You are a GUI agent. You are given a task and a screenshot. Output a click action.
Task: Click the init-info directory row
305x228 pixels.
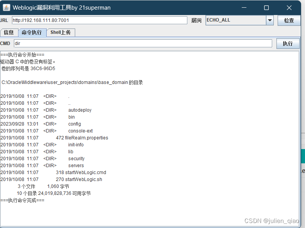pyautogui.click(x=42, y=145)
